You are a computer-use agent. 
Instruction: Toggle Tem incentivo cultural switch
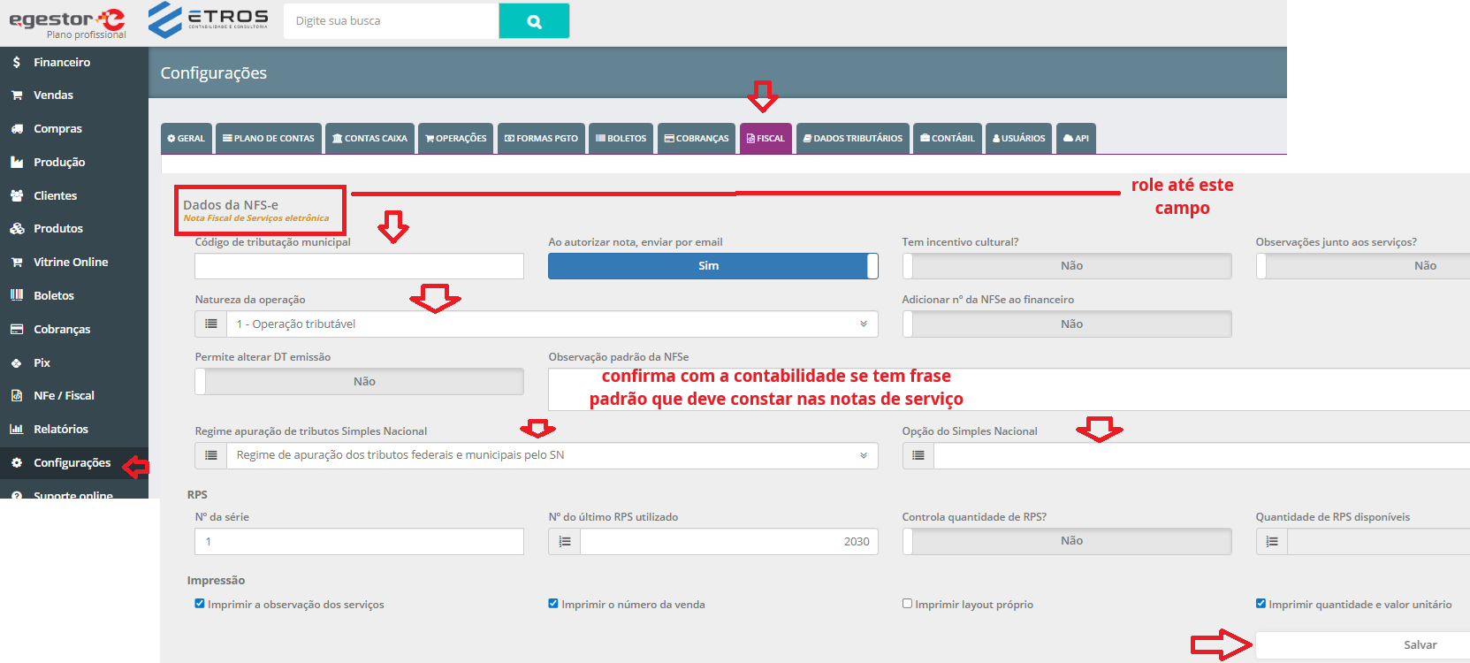coord(1067,266)
